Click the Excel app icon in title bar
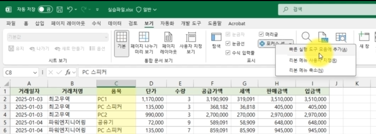Screen dimensions: 376x134 tap(9, 10)
